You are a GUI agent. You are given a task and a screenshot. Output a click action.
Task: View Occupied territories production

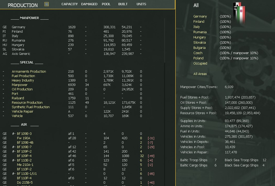tap(201, 63)
